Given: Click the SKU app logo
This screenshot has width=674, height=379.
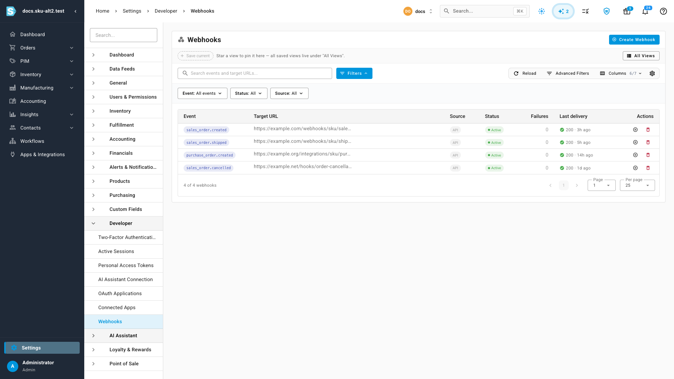Looking at the screenshot, I should (x=11, y=11).
